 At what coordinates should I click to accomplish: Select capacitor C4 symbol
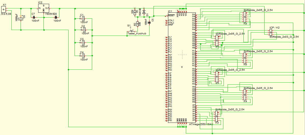click(x=83, y=56)
